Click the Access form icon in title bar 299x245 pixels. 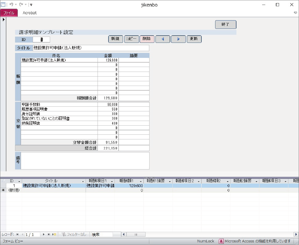click(3, 5)
